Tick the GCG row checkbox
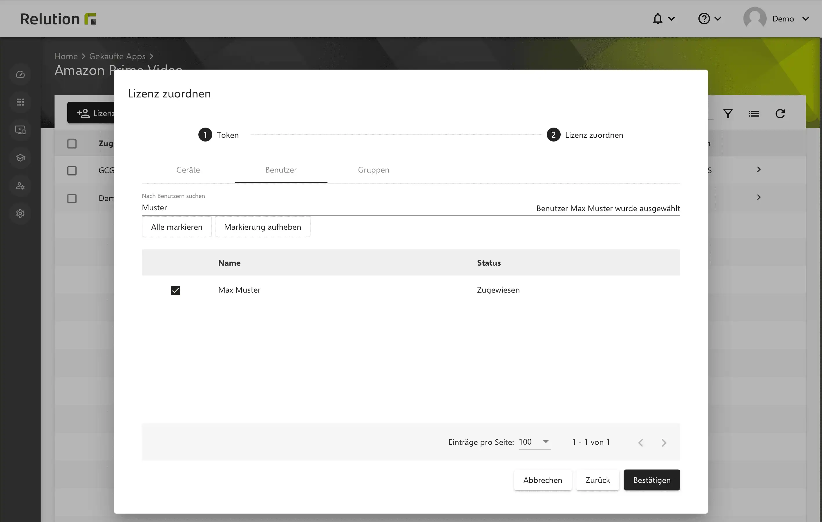This screenshot has height=522, width=822. coord(72,171)
